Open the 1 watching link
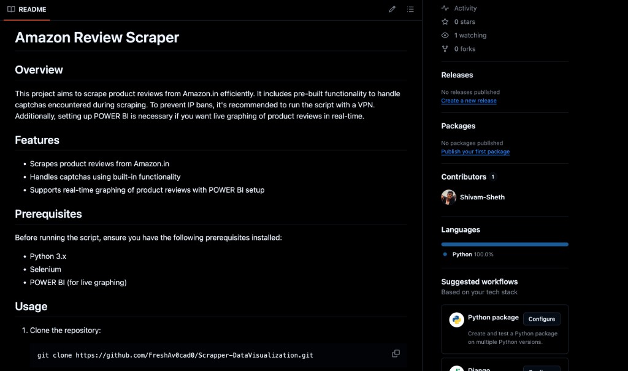 (x=470, y=35)
